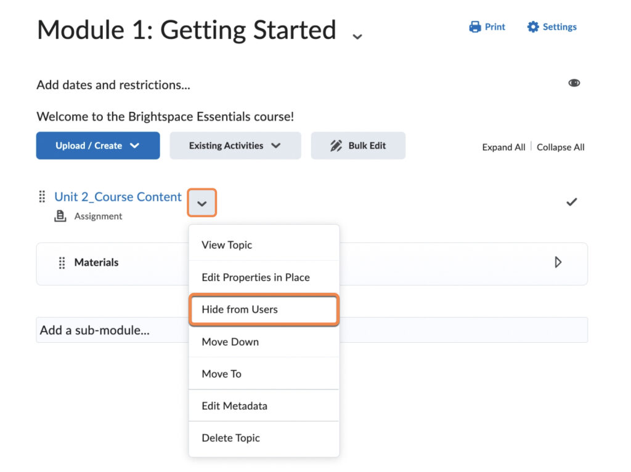
Task: Toggle module visibility with the eye icon
Action: point(574,83)
